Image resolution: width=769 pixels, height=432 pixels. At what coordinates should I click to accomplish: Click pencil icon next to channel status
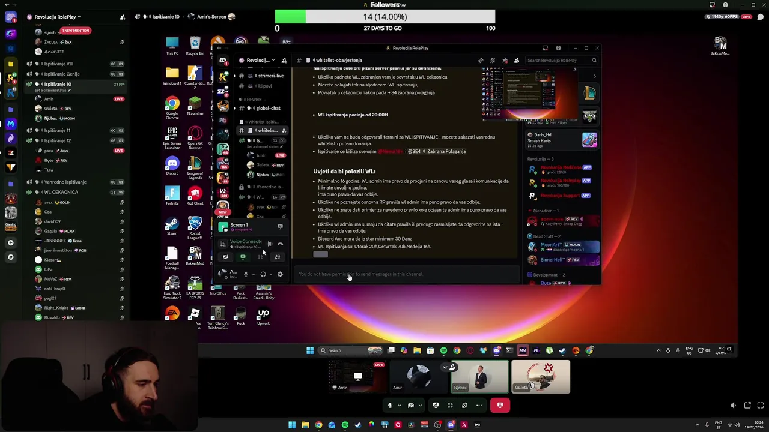pos(69,90)
